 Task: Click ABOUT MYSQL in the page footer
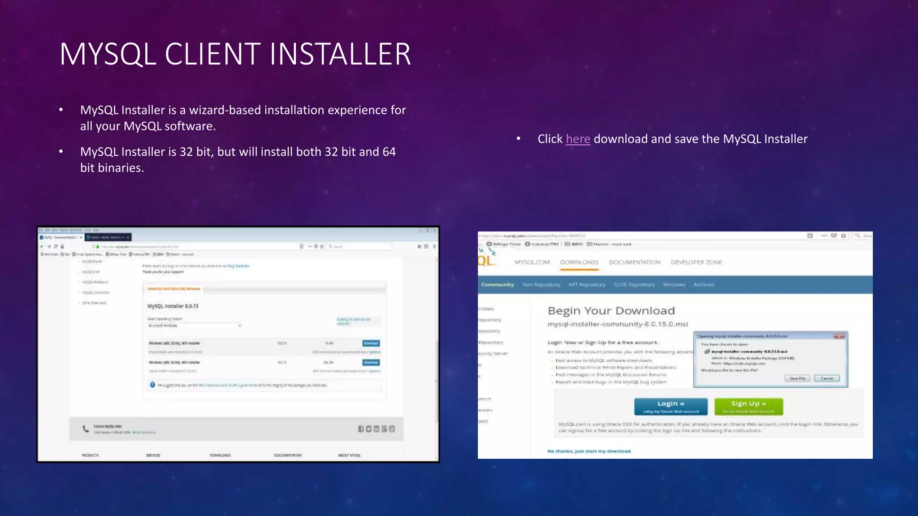click(350, 455)
